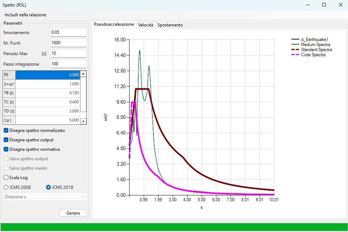This screenshot has width=348, height=232.
Task: Minimize the Spettri (RSL) window
Action: click(308, 5)
